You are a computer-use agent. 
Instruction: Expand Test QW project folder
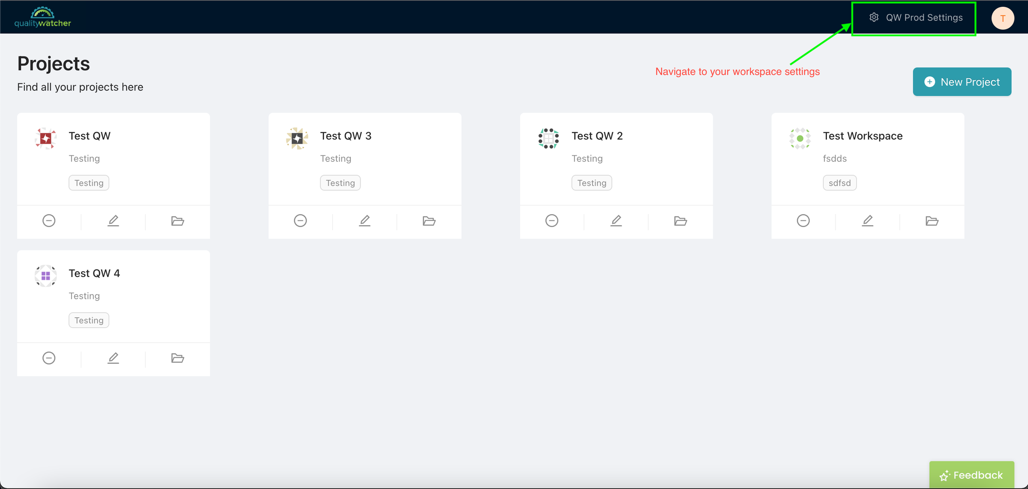[x=176, y=221]
